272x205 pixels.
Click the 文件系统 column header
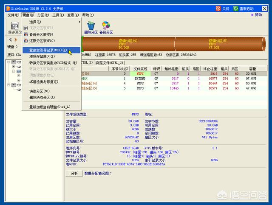140,69
